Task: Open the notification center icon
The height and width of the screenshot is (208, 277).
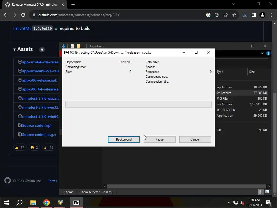Action: pos(268,203)
